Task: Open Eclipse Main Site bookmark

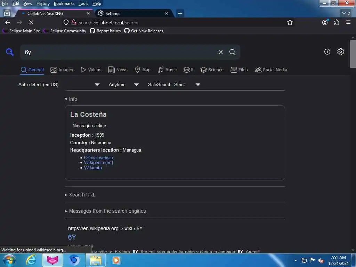Action: (x=22, y=31)
